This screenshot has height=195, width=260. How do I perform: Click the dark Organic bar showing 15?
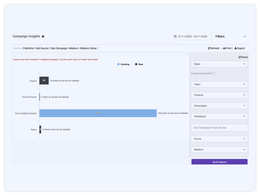[44, 80]
